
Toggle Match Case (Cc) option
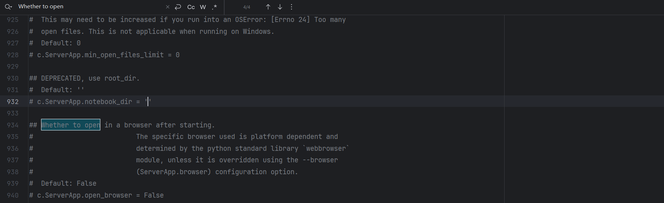(x=191, y=7)
